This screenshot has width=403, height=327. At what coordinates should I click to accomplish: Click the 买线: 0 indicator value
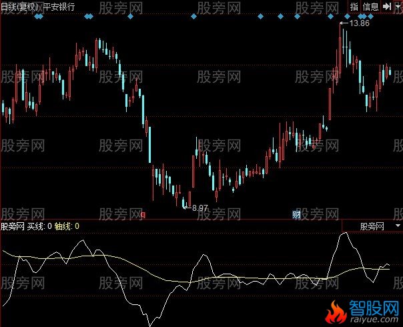[x=39, y=226]
